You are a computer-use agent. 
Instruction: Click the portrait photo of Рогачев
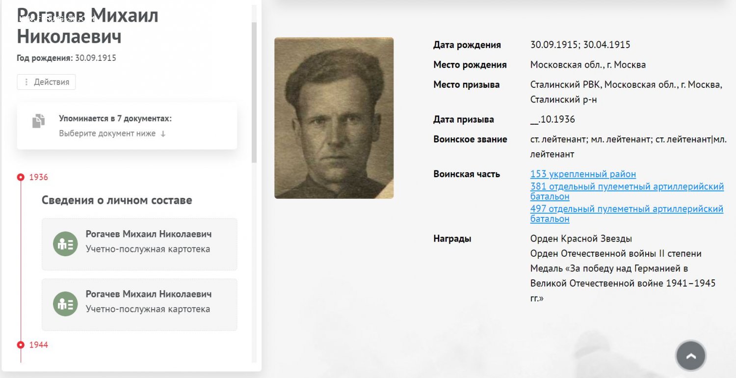(334, 118)
